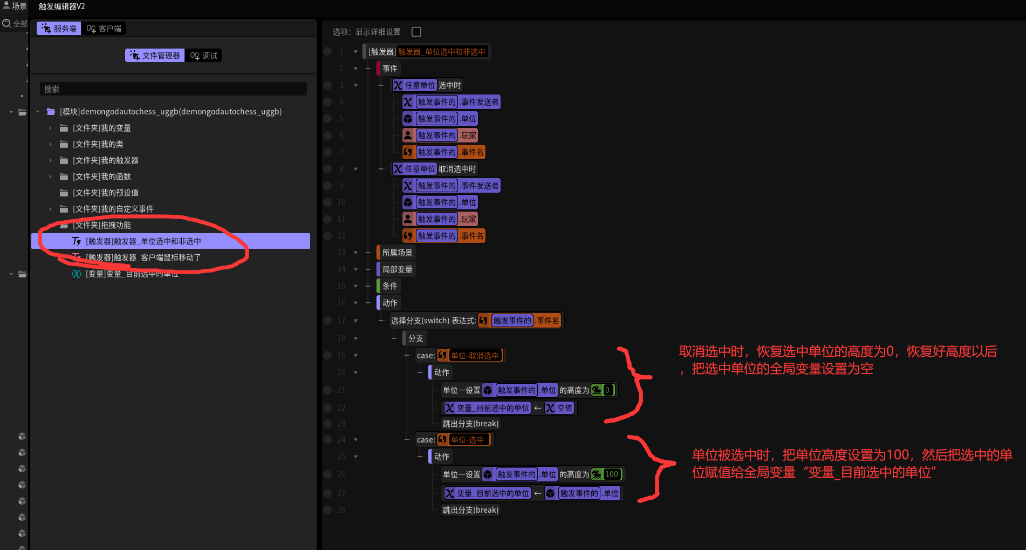Click the 跳出分支(break) action on line 23

(471, 424)
